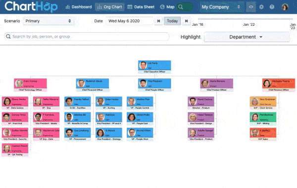Switch to the Org Chart tab

tap(110, 7)
